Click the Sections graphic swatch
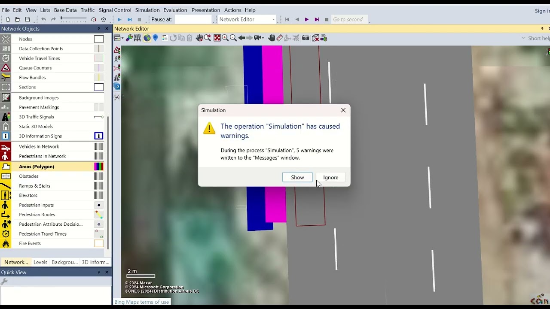550x309 pixels. pyautogui.click(x=99, y=87)
